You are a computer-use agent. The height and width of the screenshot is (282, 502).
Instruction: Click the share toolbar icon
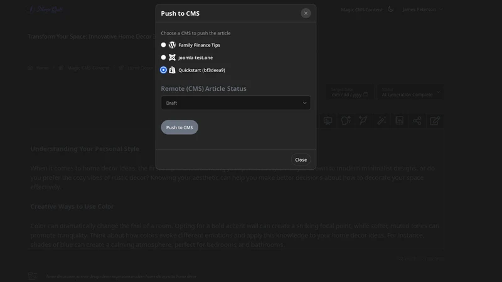click(417, 120)
